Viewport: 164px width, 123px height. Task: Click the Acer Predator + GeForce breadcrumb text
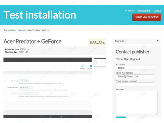coord(39,30)
